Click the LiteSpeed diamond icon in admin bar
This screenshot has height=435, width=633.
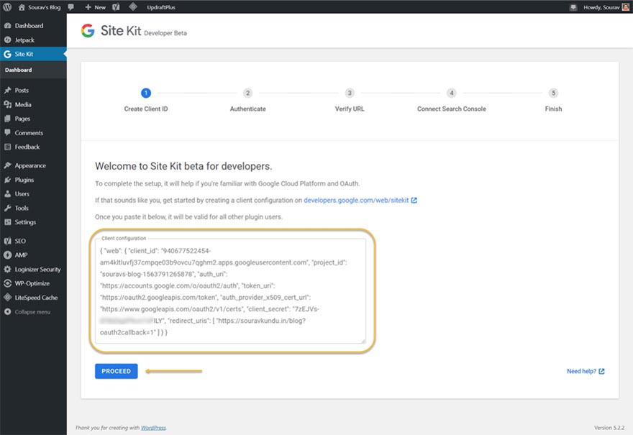coord(133,7)
